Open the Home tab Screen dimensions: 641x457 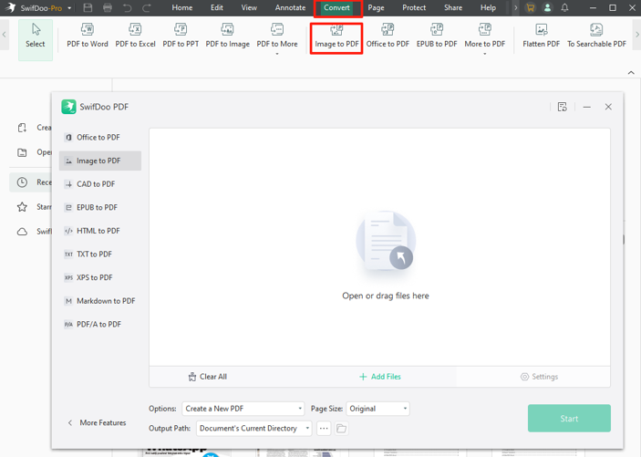pyautogui.click(x=182, y=8)
